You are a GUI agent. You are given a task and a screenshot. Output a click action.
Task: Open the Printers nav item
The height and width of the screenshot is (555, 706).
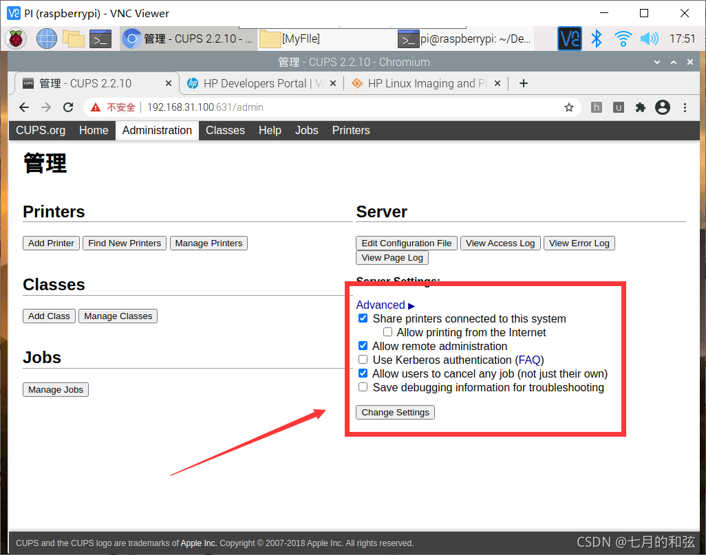(351, 131)
